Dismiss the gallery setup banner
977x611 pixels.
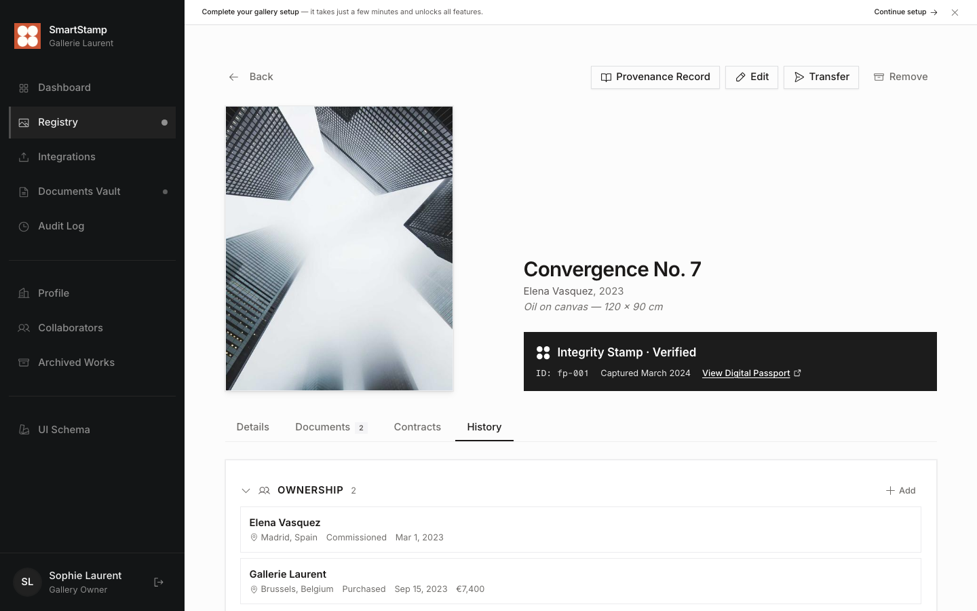click(955, 12)
